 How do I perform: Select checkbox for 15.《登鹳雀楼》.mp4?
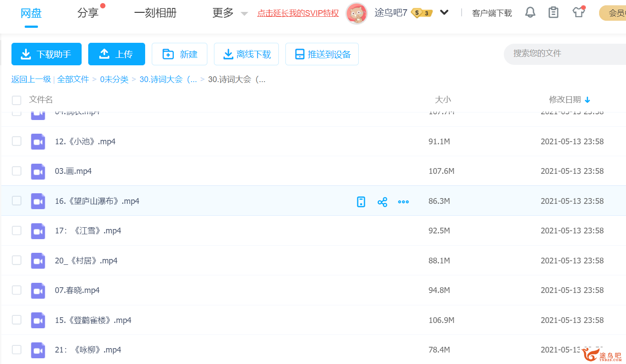(x=16, y=320)
